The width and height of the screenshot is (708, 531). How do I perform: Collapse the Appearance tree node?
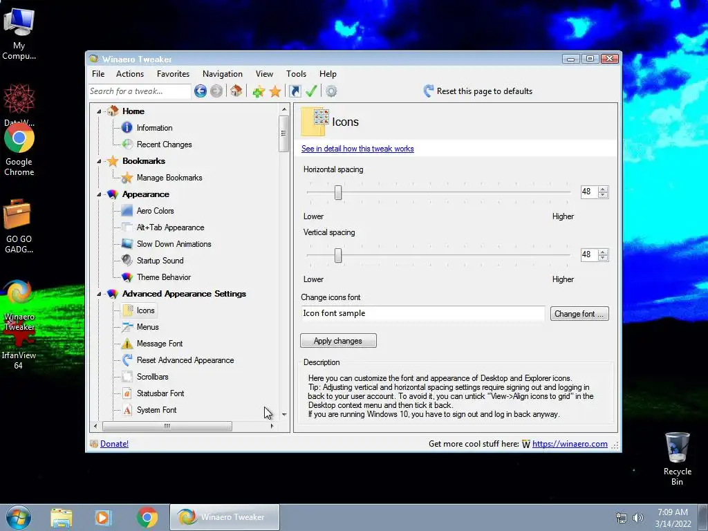pos(99,194)
